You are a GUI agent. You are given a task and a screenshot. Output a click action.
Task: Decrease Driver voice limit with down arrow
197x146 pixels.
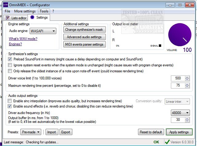click(x=187, y=79)
